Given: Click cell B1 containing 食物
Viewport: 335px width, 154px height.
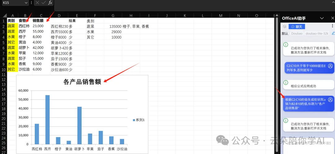Looking at the screenshot, I should [25, 21].
